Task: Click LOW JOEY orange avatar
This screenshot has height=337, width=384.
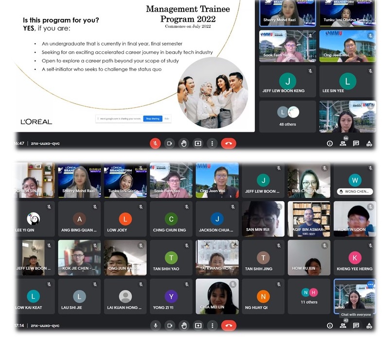Action: tap(125, 219)
